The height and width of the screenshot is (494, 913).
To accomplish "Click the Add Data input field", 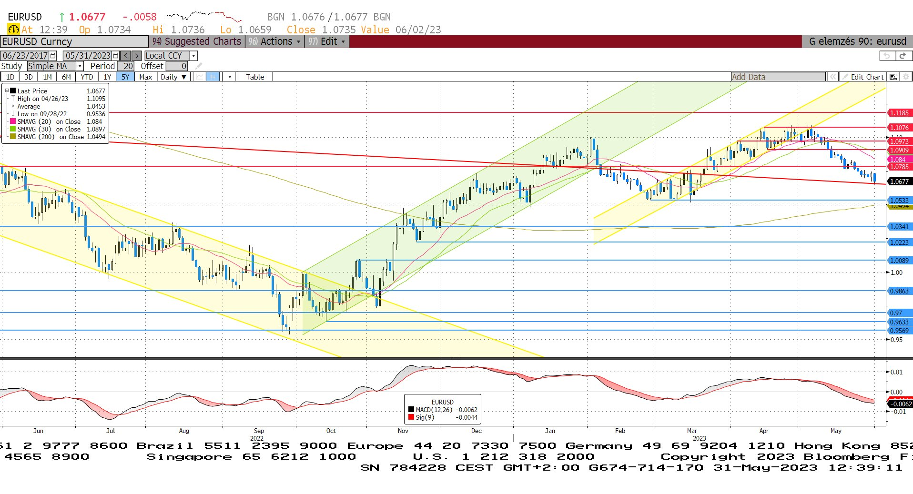I will point(778,77).
